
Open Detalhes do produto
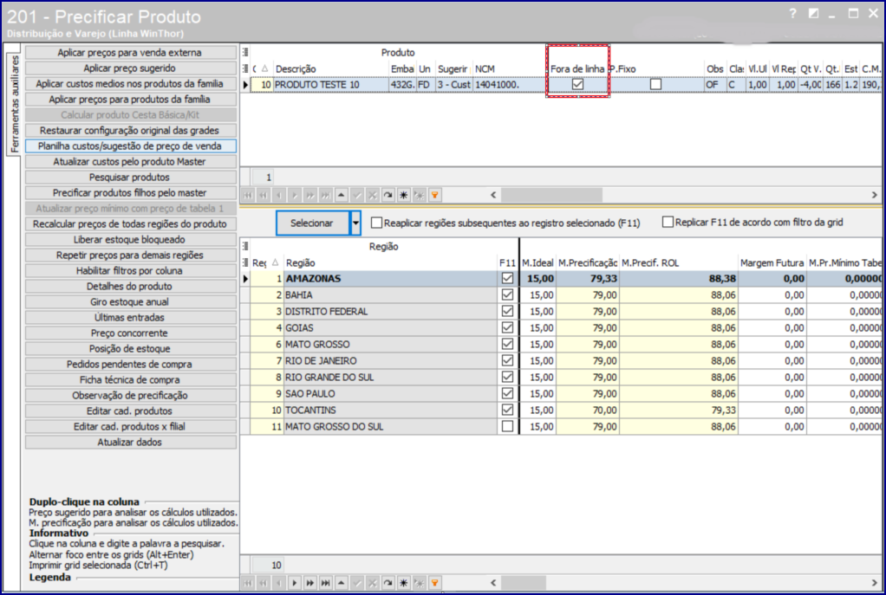coord(131,286)
